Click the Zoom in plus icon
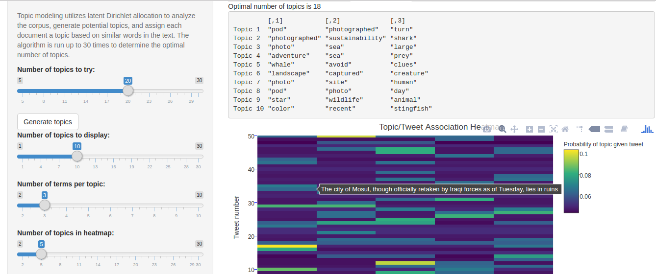Screen dimensions: 656x274 click(x=530, y=129)
